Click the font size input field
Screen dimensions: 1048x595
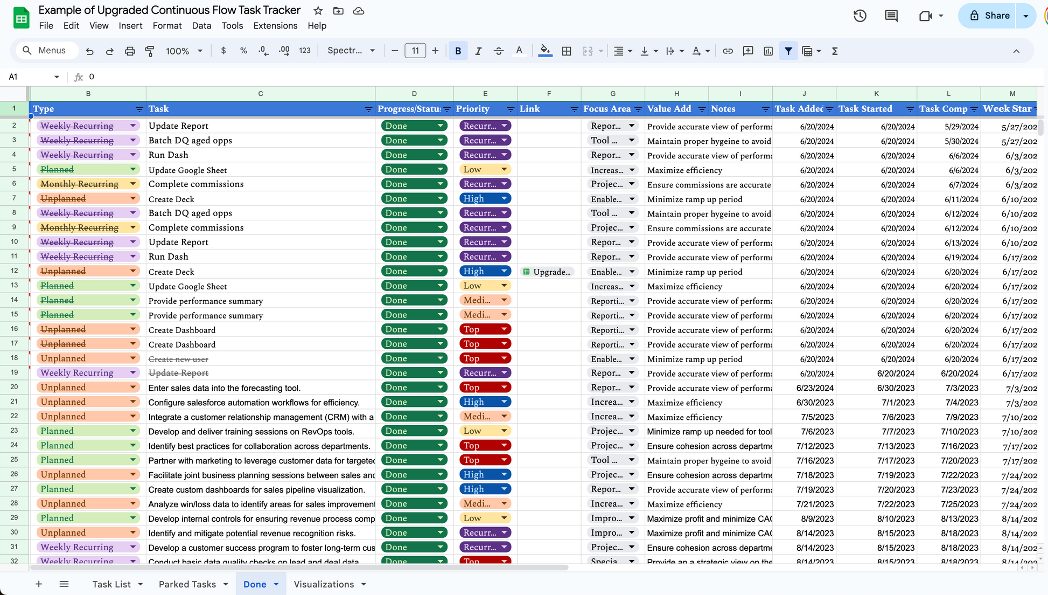pyautogui.click(x=415, y=51)
